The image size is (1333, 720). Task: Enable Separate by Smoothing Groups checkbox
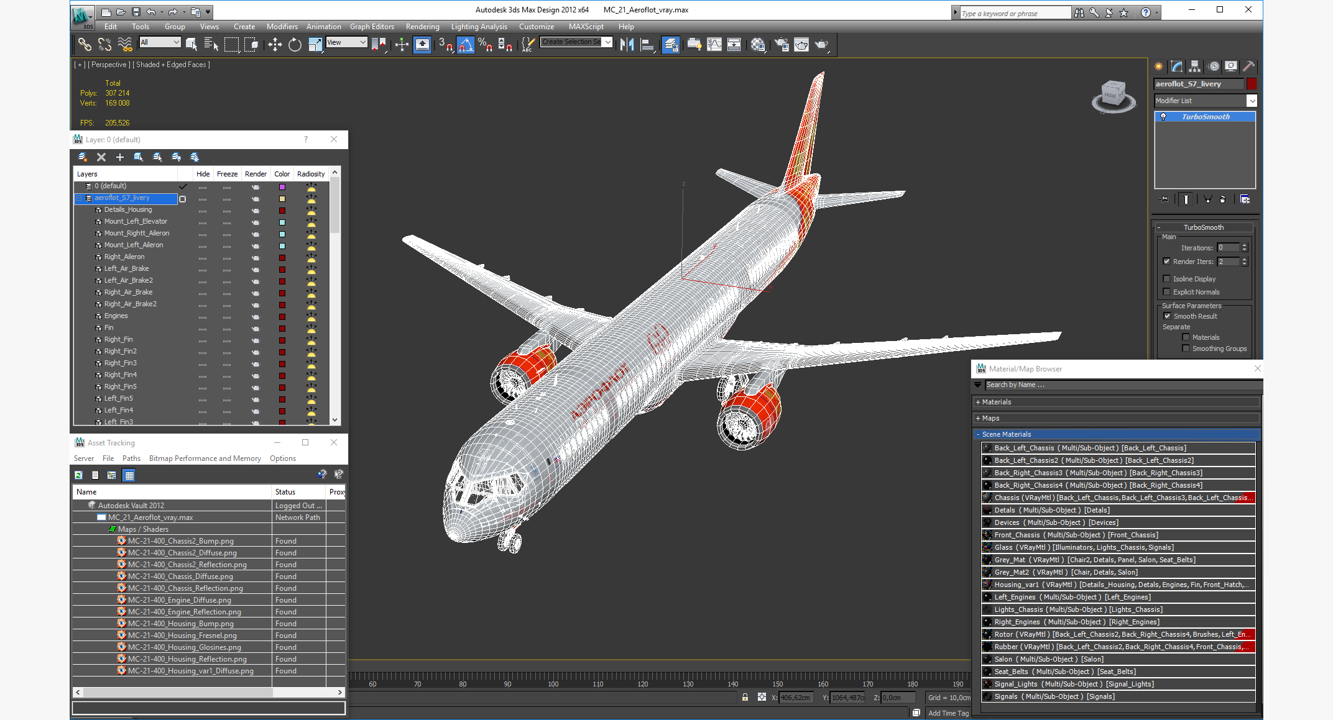click(1186, 349)
